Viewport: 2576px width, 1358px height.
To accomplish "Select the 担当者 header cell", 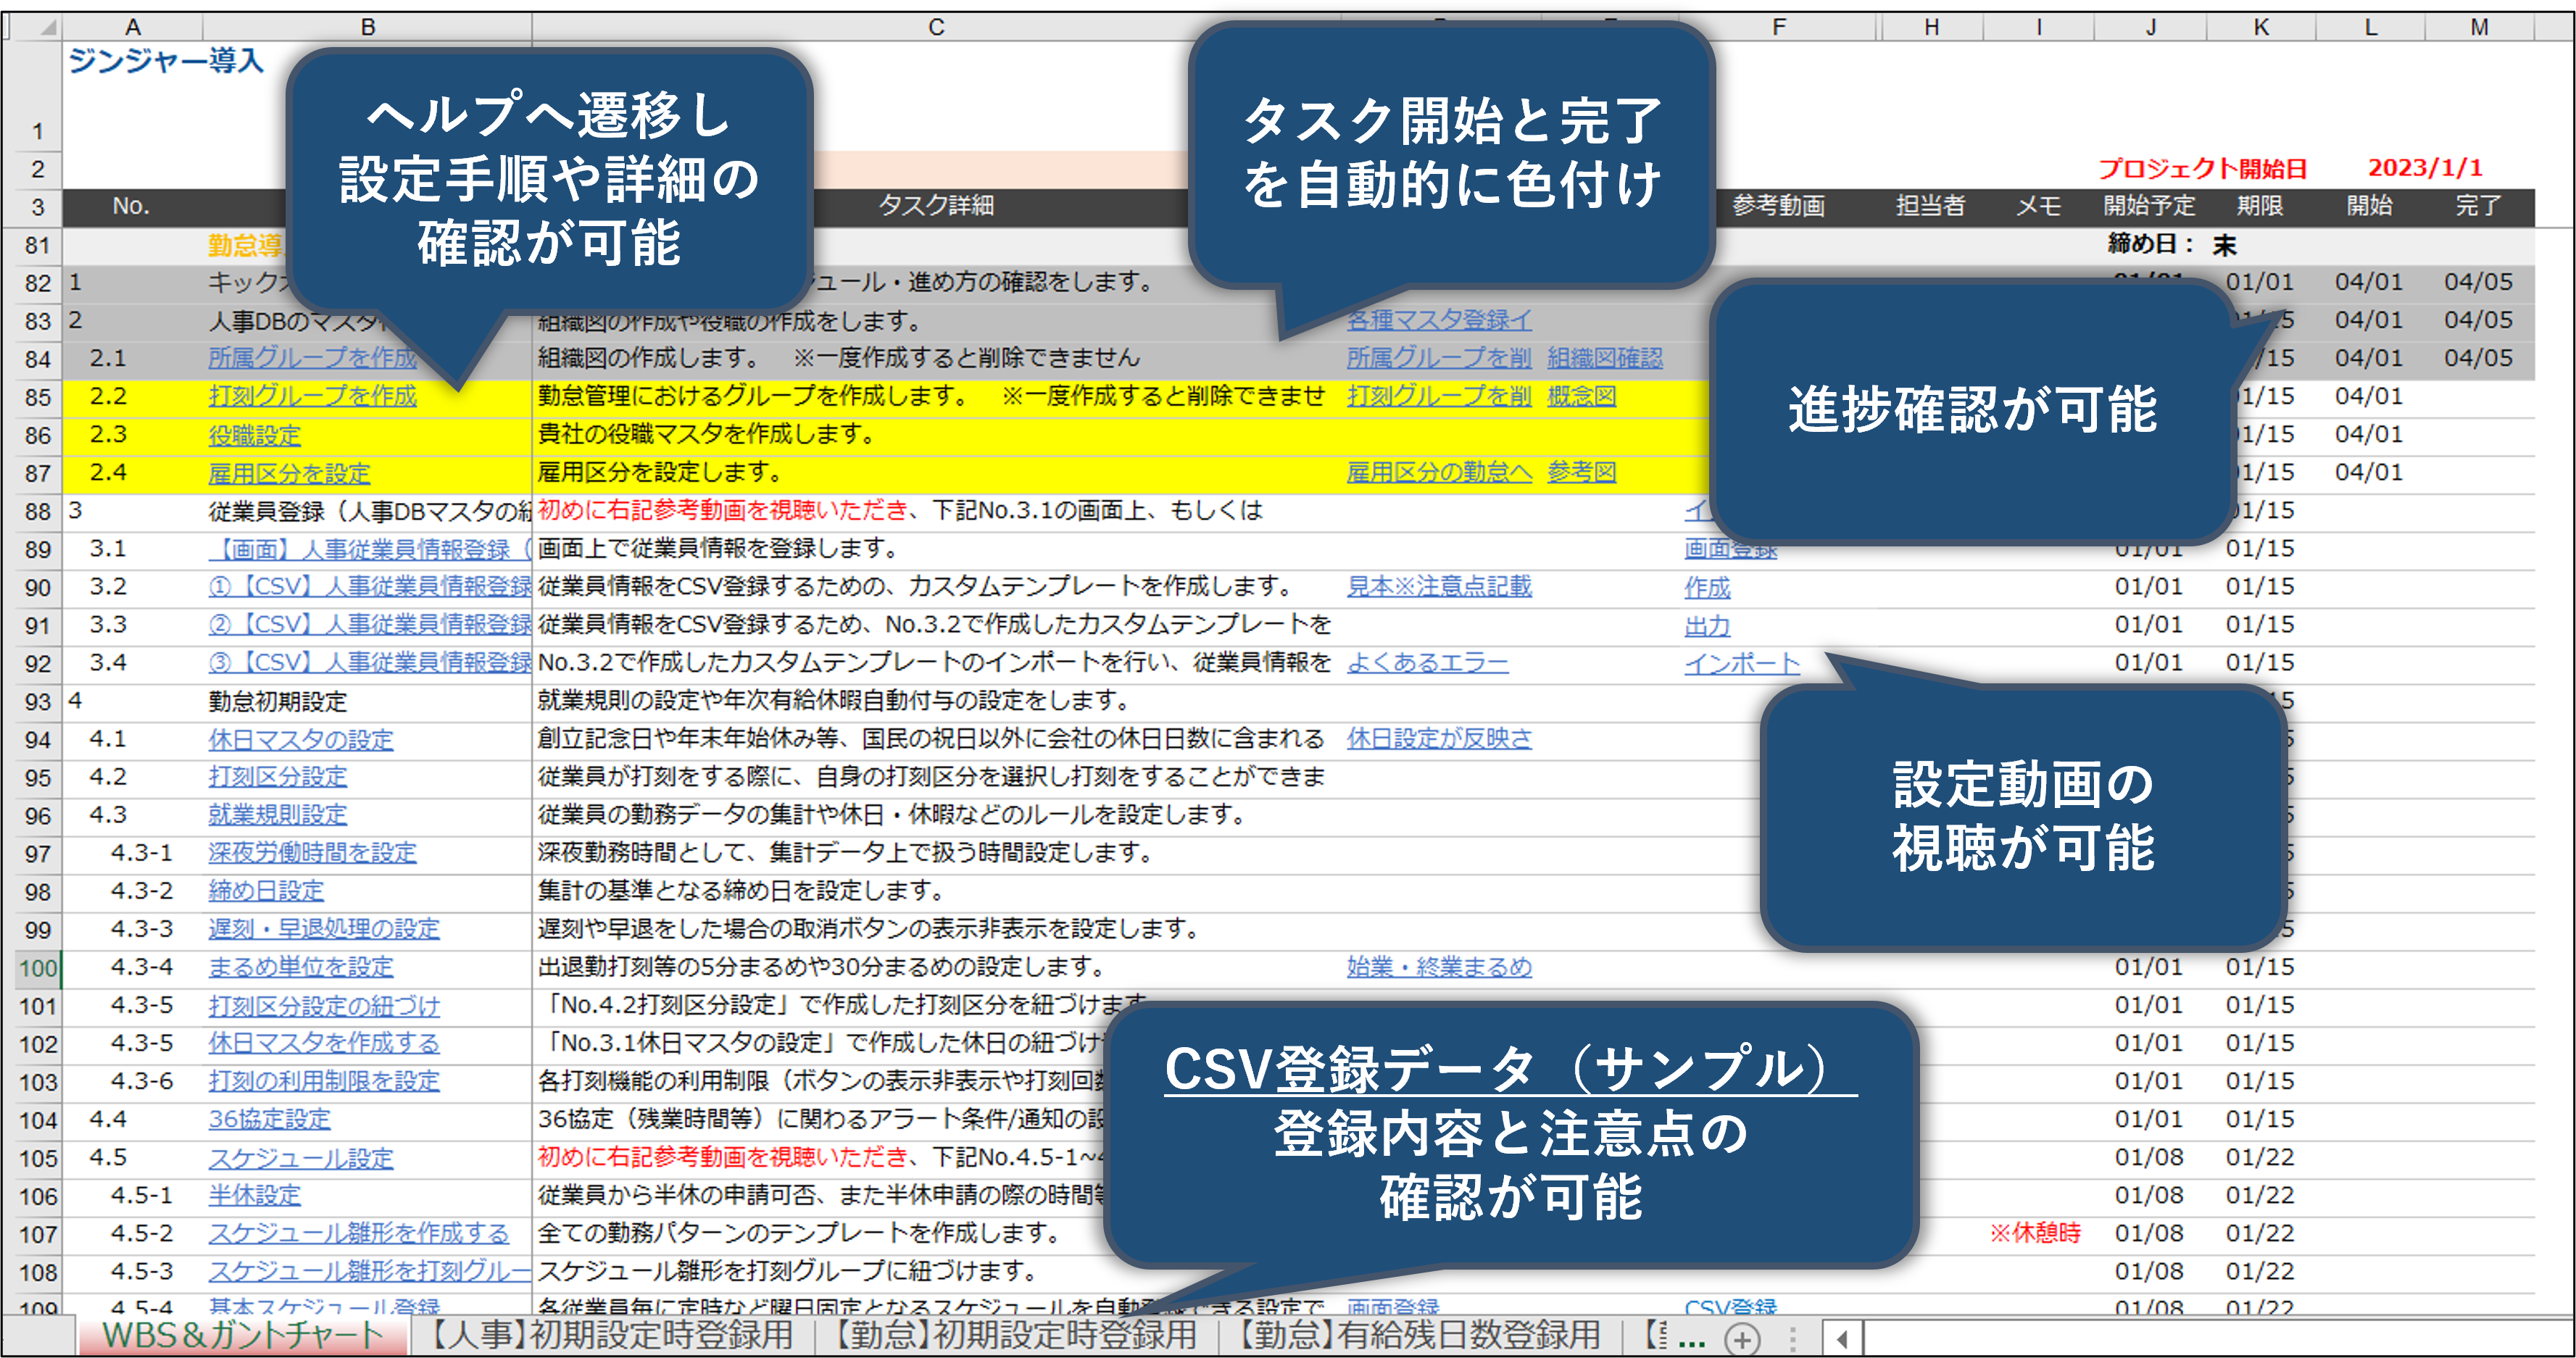I will [1930, 206].
